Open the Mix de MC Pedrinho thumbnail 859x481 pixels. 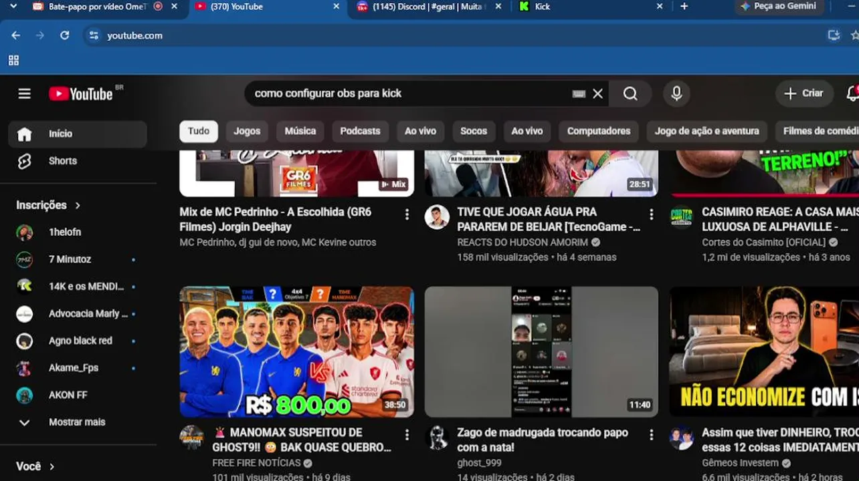click(296, 174)
